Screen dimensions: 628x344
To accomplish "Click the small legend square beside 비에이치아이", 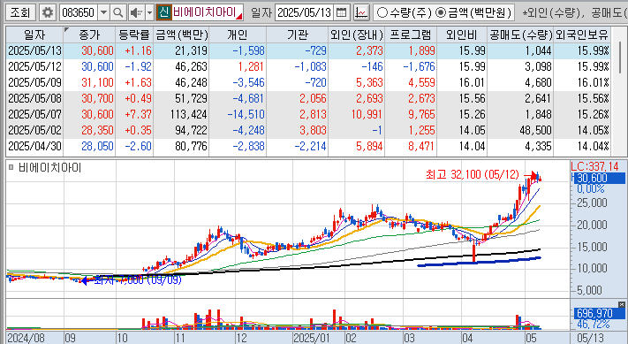I will click(x=11, y=167).
